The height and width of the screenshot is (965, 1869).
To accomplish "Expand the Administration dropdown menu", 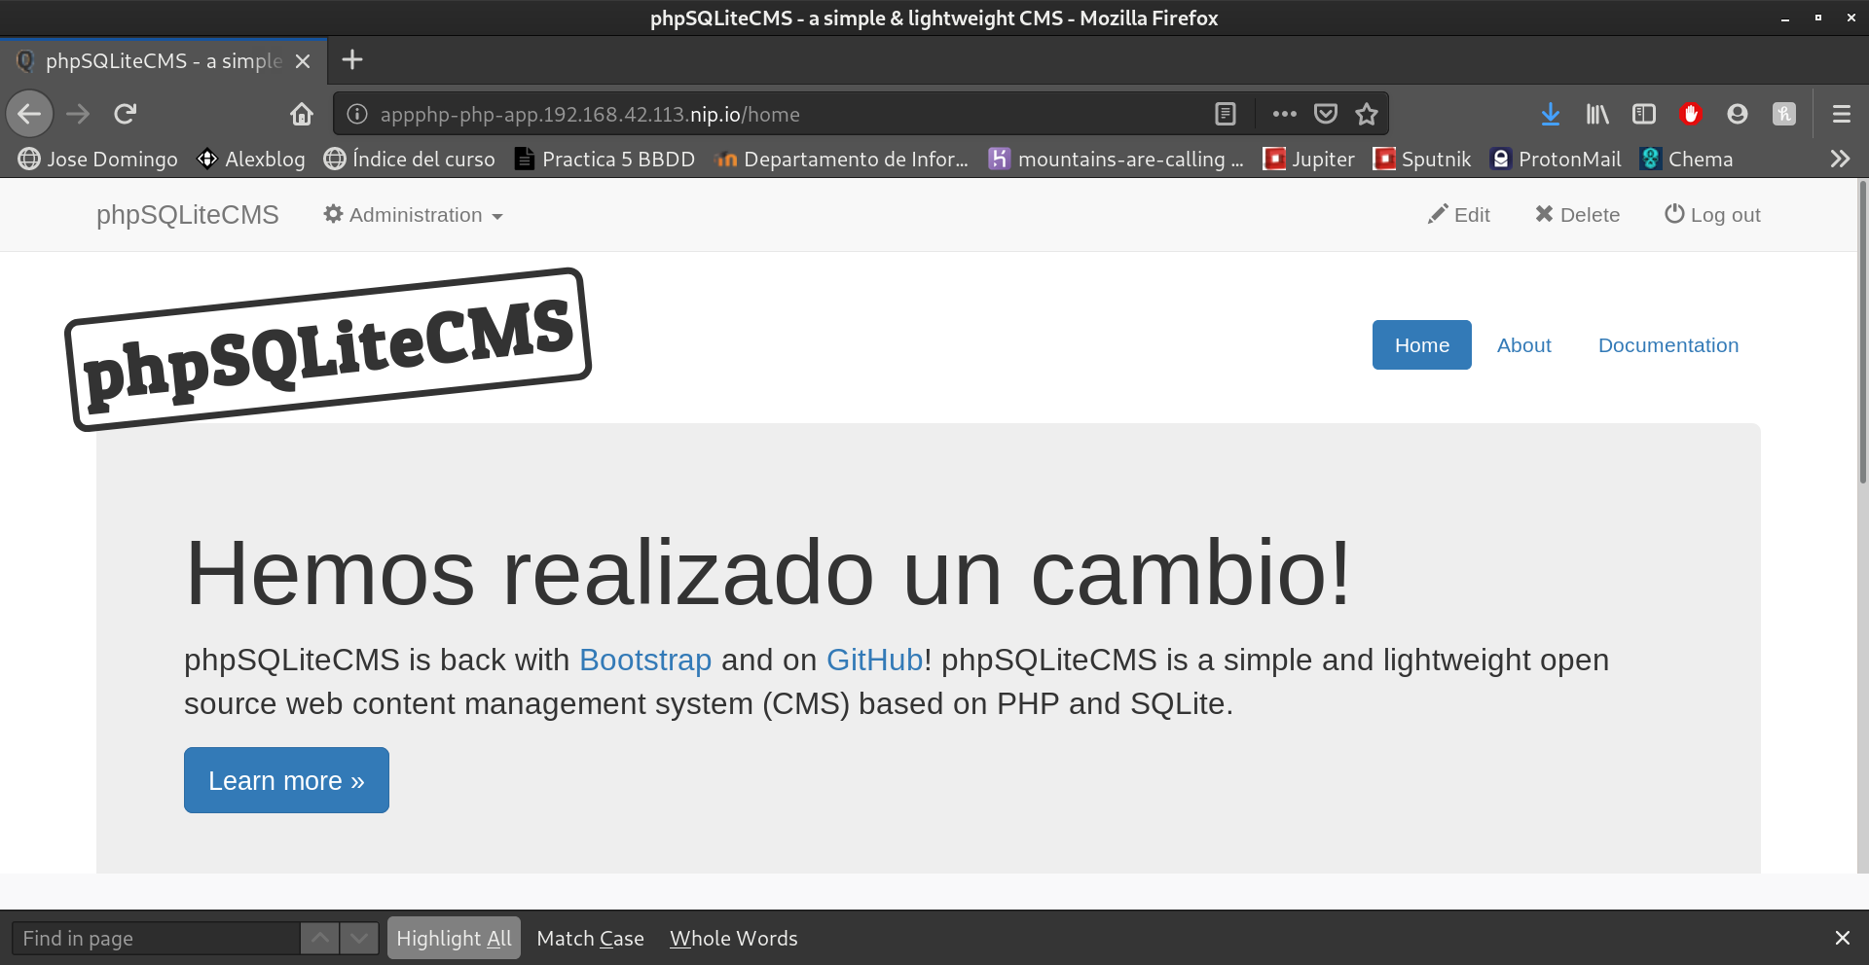I will pos(414,215).
